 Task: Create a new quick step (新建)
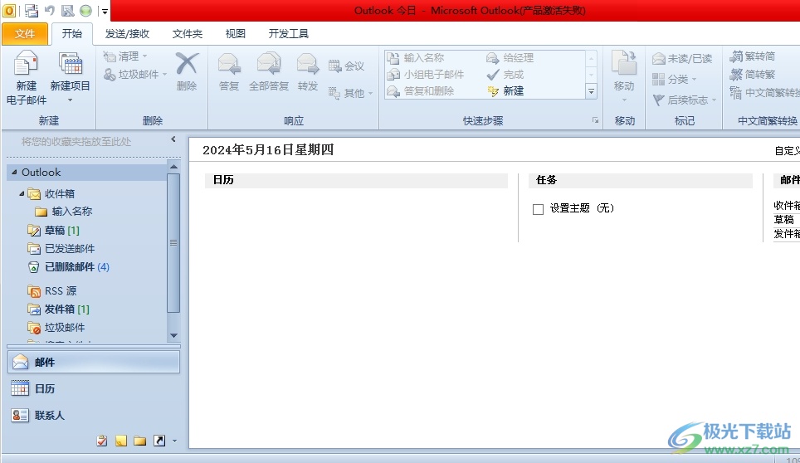[505, 91]
